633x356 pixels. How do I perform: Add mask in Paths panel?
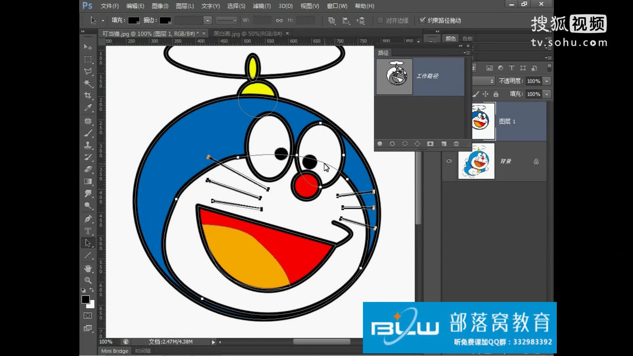[430, 144]
